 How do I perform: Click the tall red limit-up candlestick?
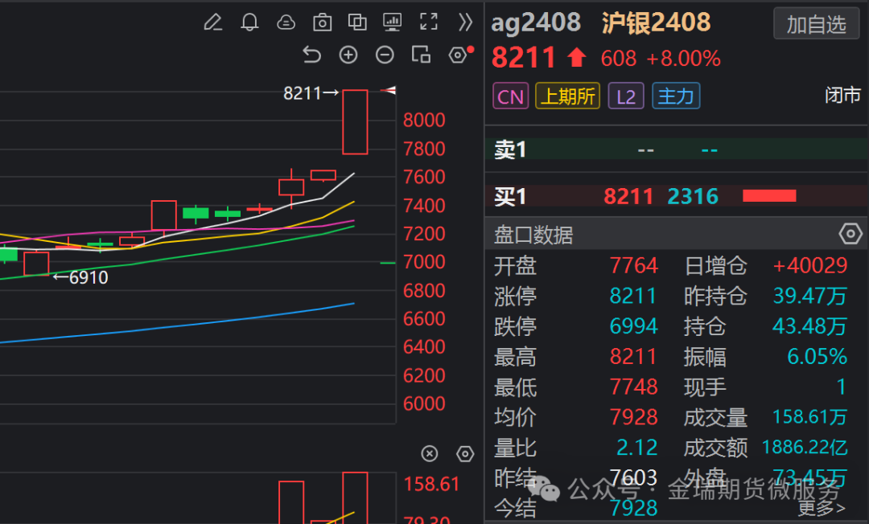point(355,121)
